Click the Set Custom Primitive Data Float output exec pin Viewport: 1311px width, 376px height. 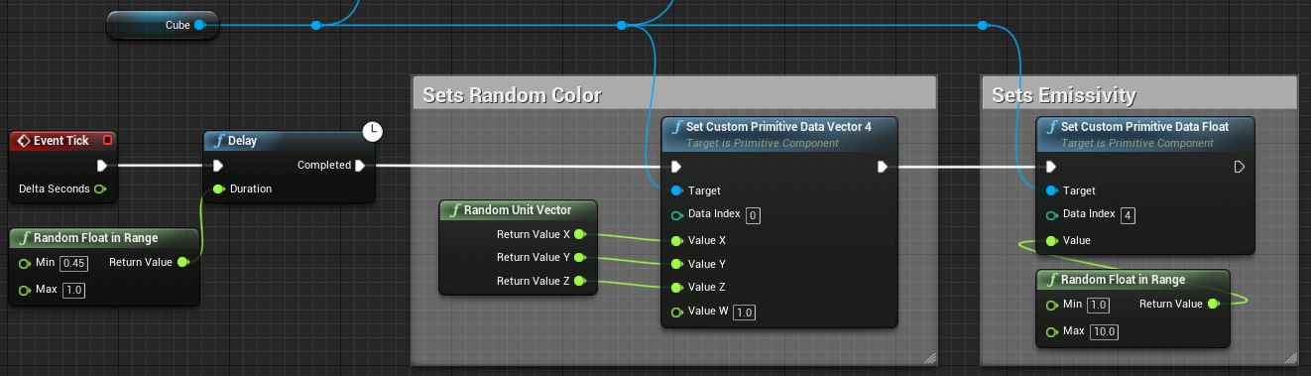1239,167
